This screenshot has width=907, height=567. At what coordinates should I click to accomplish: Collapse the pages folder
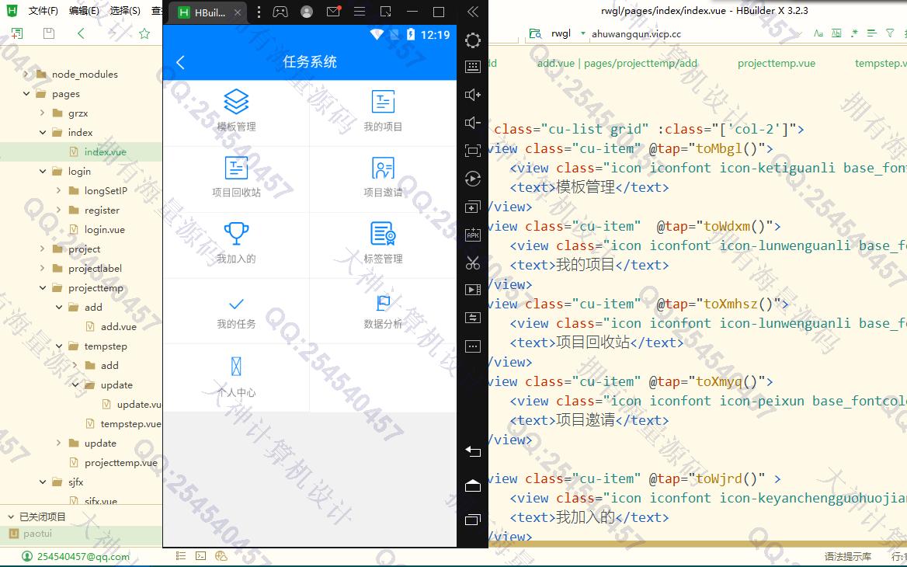26,93
